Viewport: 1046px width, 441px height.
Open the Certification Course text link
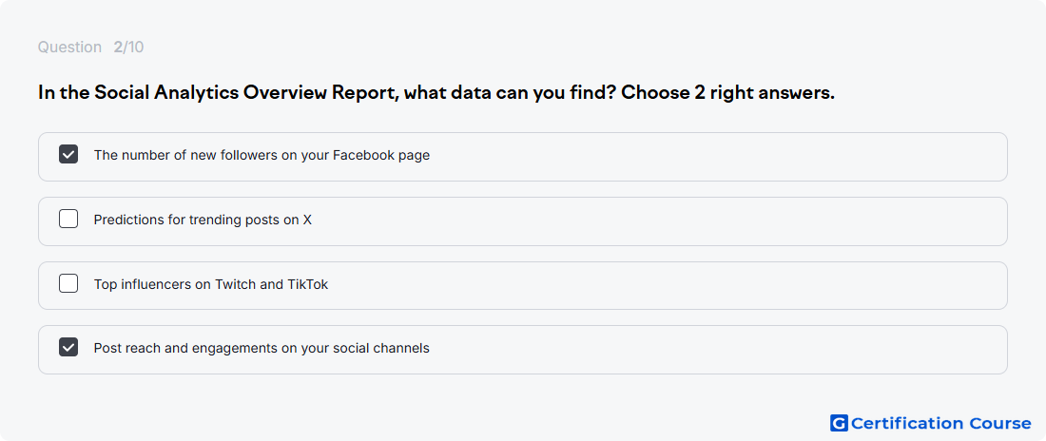[x=941, y=423]
